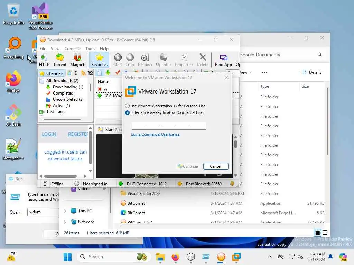Switch to the Start Page tab
The width and height of the screenshot is (354, 265).
110,130
